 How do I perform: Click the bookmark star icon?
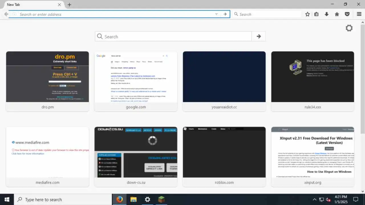[307, 14]
